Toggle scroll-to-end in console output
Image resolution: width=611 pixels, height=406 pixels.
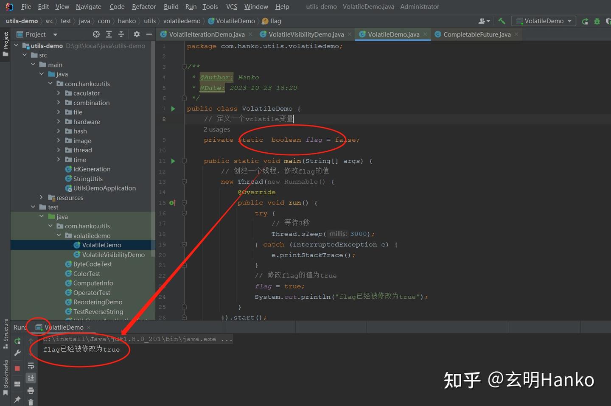[x=31, y=378]
